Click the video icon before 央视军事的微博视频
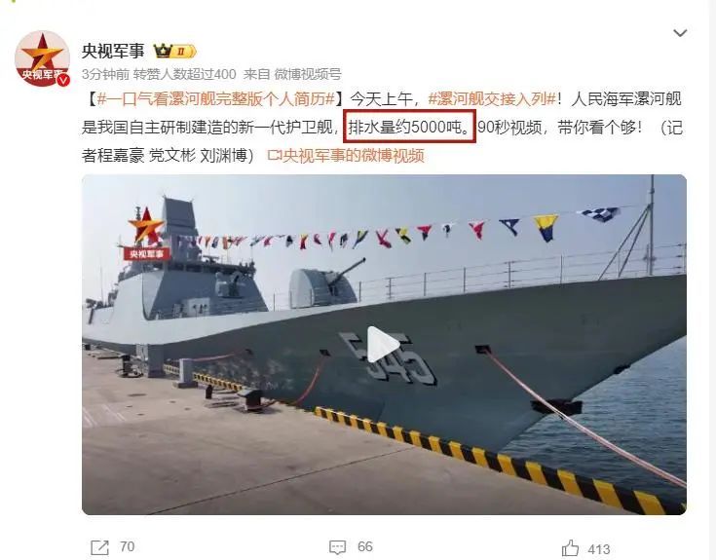Screen dimensions: 716x560 [x=274, y=156]
